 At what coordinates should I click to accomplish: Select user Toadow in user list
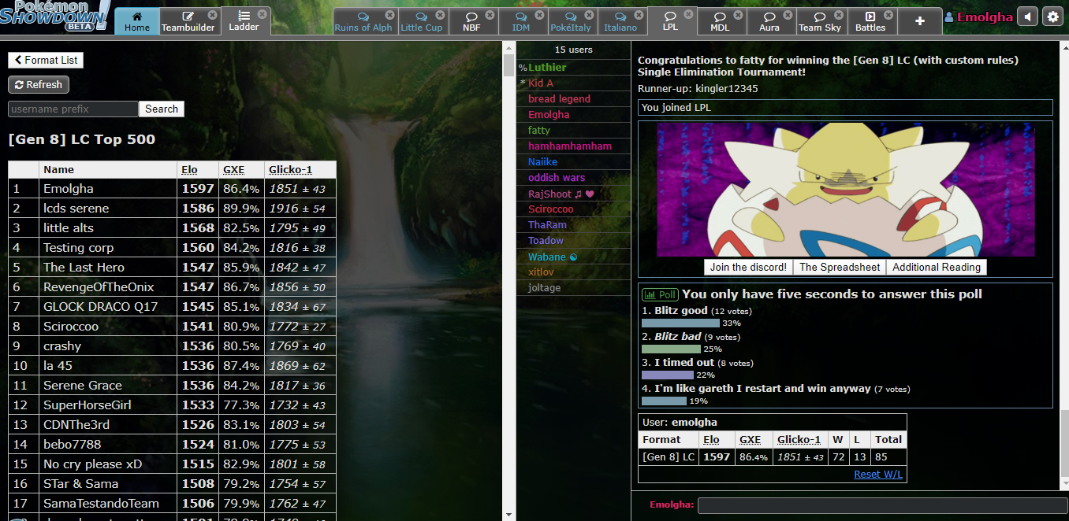(x=574, y=240)
